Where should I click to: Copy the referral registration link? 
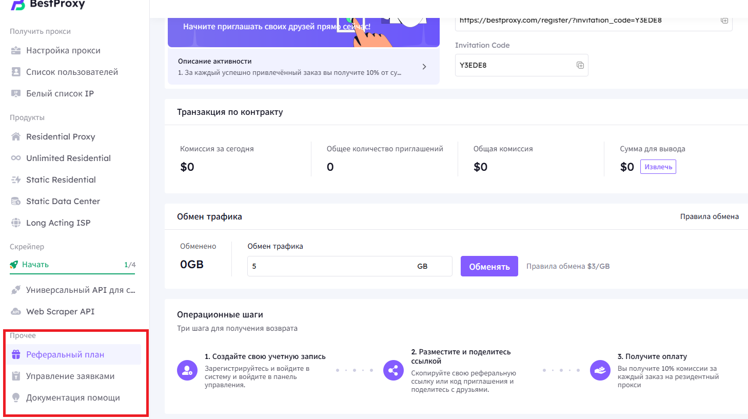[724, 21]
